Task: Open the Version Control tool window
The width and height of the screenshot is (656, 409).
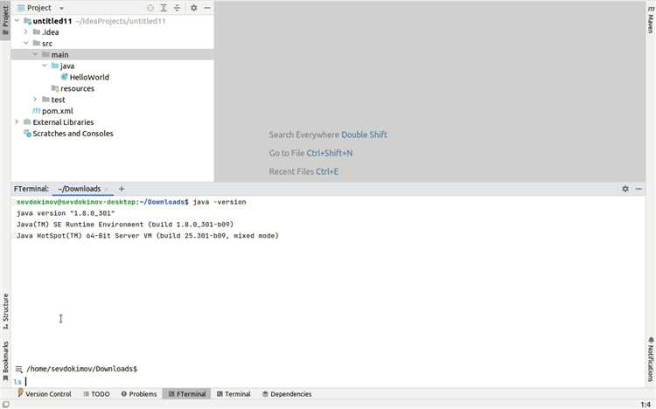Action: pyautogui.click(x=45, y=394)
